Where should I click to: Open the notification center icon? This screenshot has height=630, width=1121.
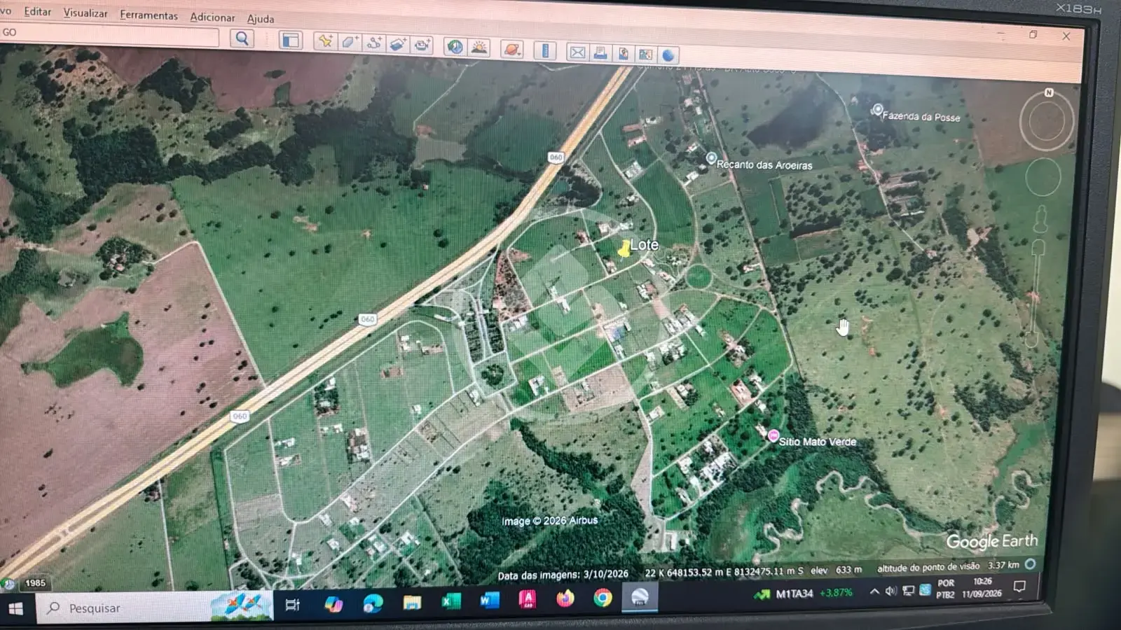1019,587
